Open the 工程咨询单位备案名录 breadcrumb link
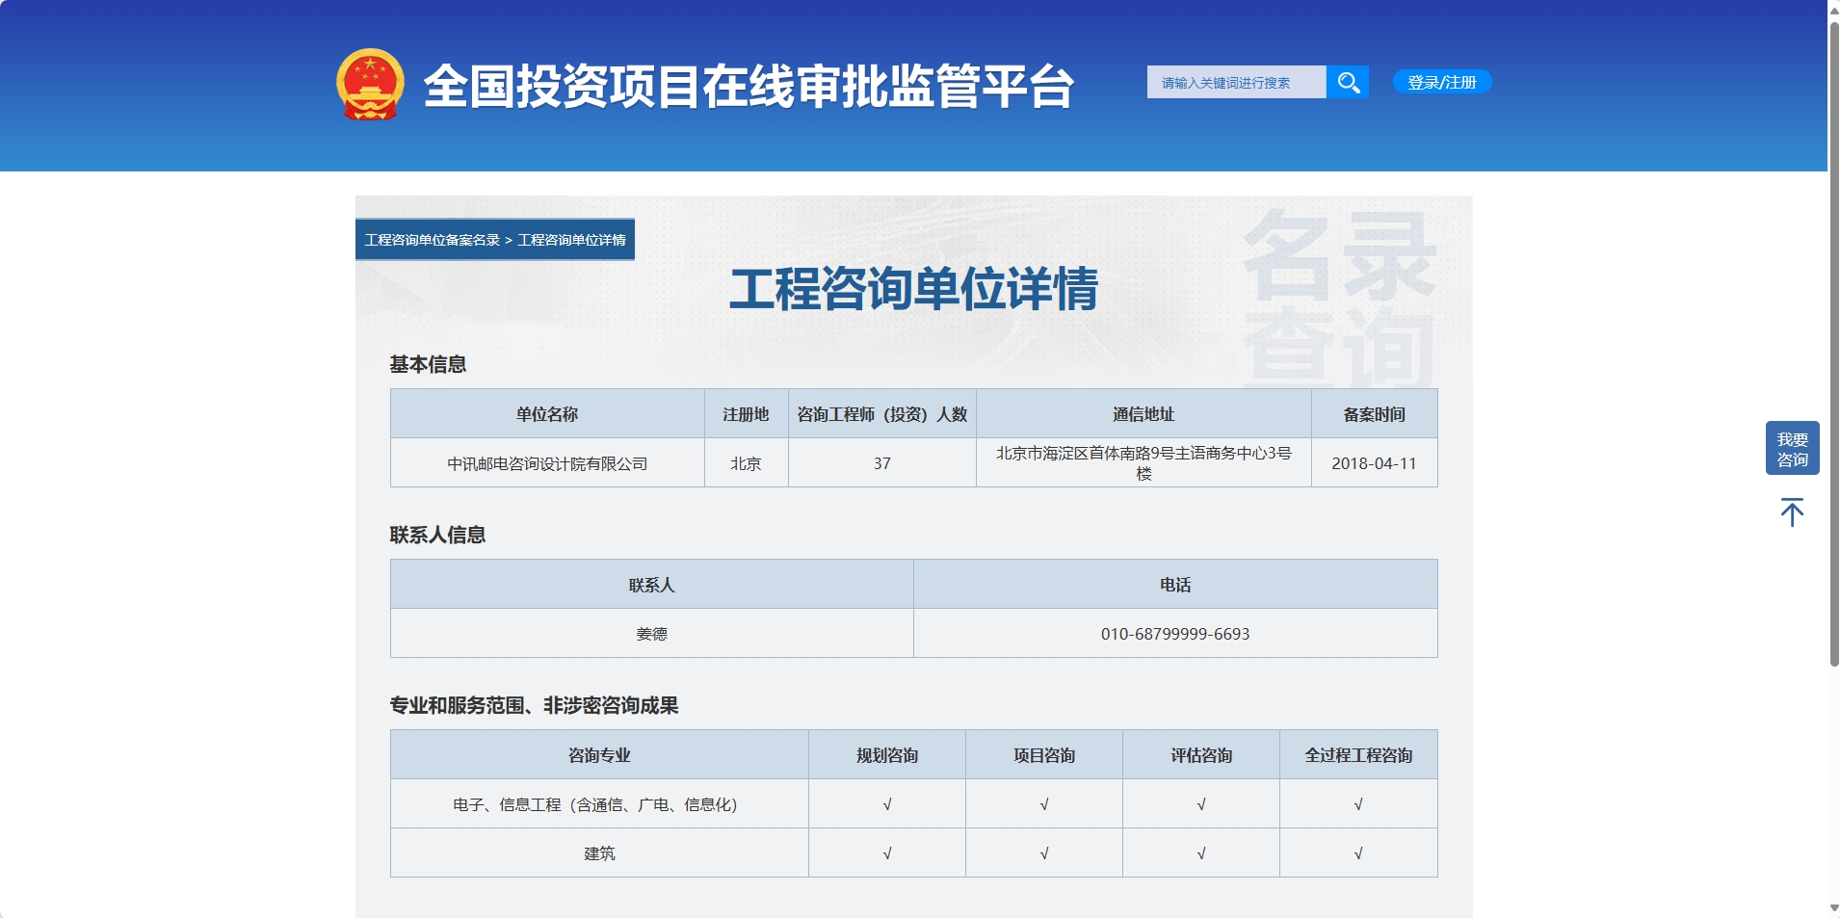1840x918 pixels. tap(430, 240)
